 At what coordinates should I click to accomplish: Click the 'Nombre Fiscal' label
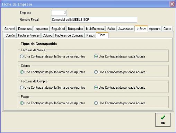[29, 20]
